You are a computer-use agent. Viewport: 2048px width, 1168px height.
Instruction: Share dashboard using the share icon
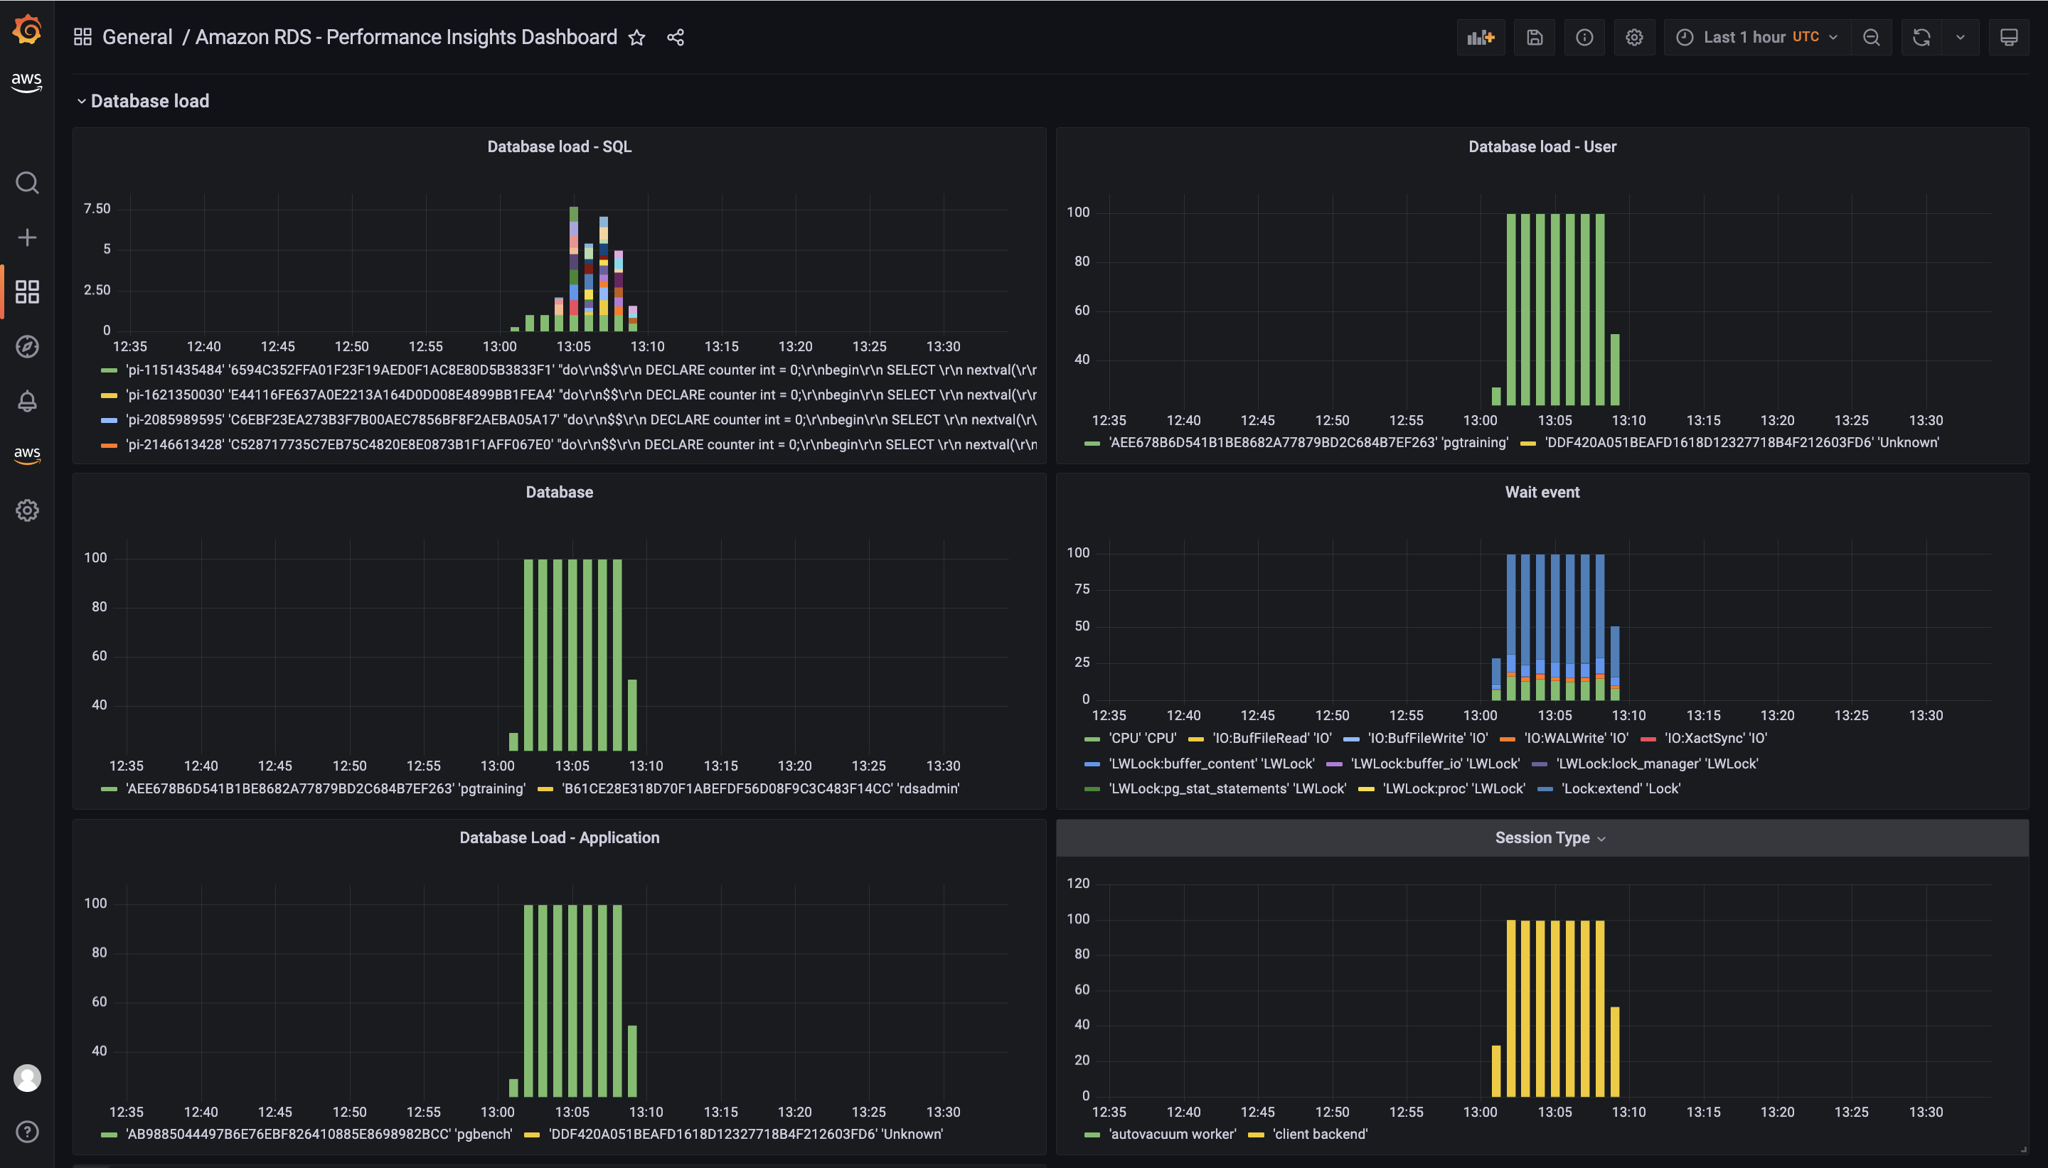676,38
